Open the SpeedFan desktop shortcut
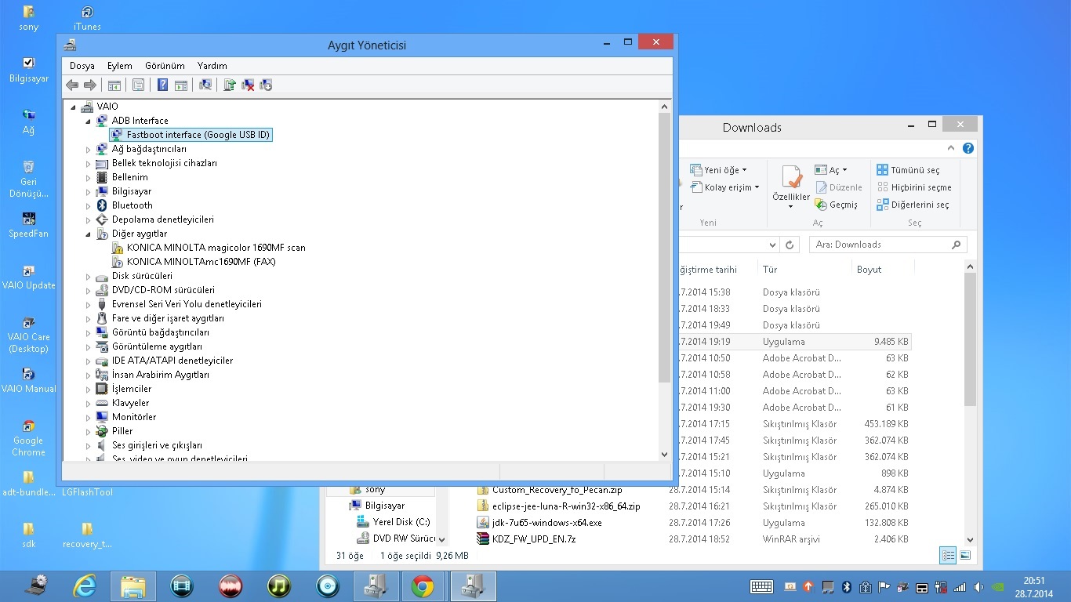The height and width of the screenshot is (602, 1071). (28, 225)
